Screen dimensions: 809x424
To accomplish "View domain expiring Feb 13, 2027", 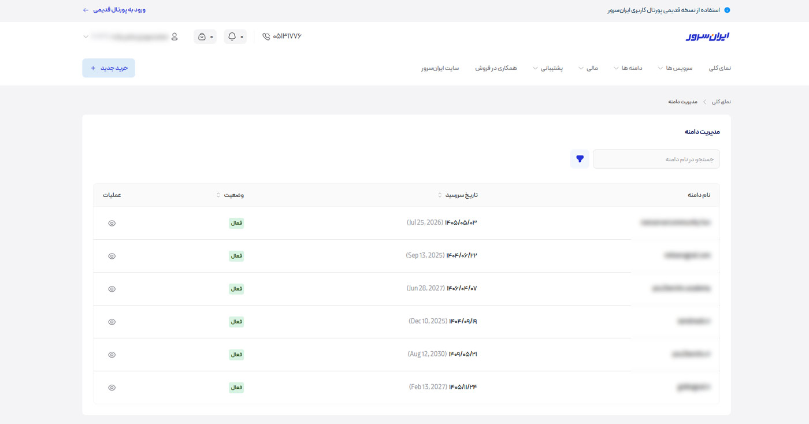I will tap(112, 388).
